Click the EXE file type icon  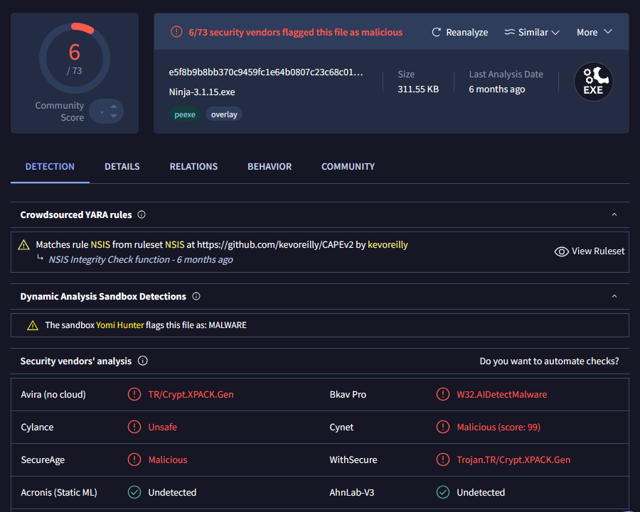(x=593, y=82)
